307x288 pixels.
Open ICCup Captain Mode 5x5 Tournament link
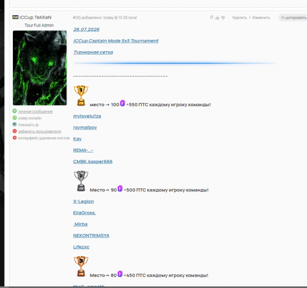116,40
